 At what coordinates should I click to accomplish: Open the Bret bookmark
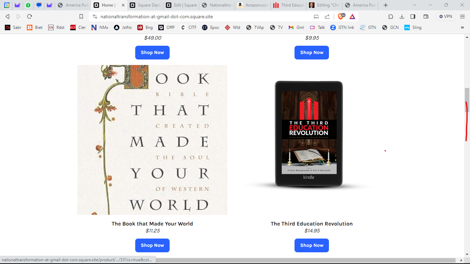35,27
